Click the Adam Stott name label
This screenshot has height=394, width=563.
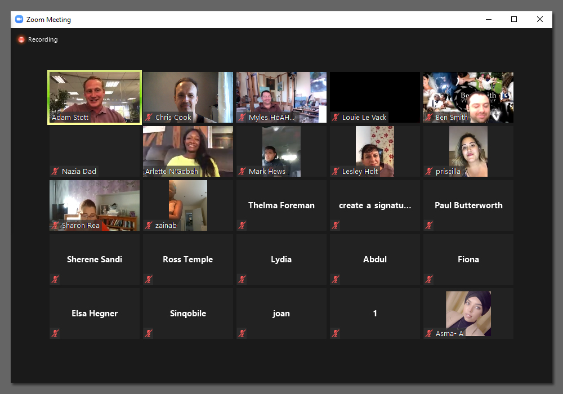coord(70,117)
